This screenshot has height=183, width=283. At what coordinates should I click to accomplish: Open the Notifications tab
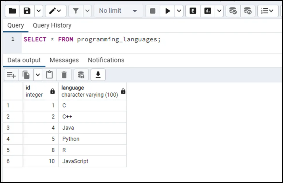(x=106, y=60)
